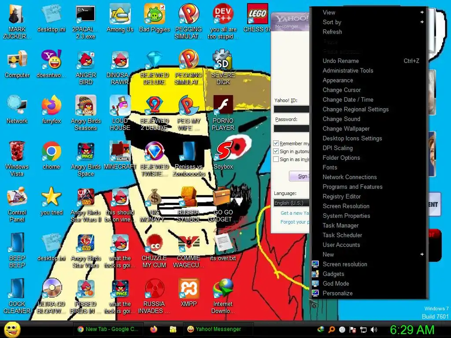Click the search magnifier tray icon
The image size is (451, 338).
[x=332, y=330]
